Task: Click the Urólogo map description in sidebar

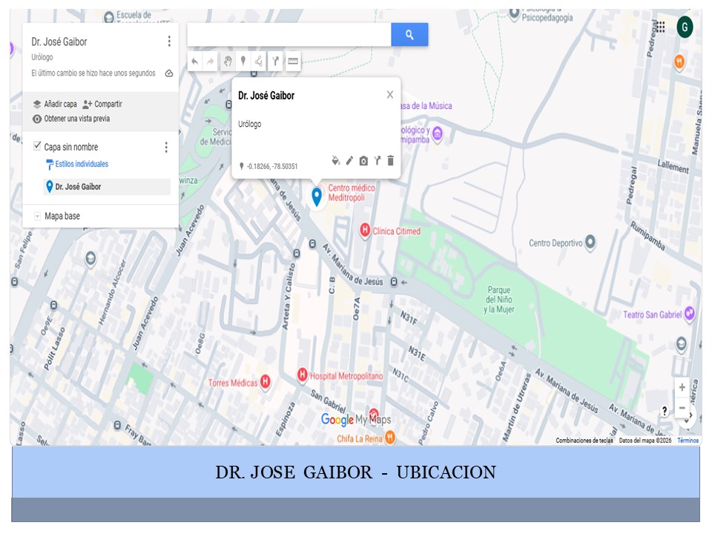Action: click(x=42, y=57)
